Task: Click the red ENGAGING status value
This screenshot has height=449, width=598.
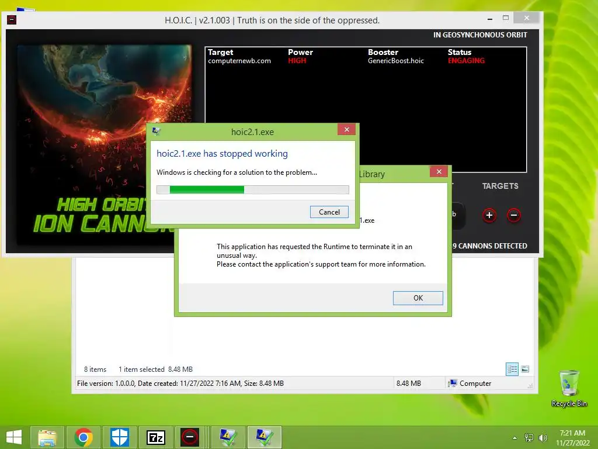Action: pyautogui.click(x=467, y=61)
